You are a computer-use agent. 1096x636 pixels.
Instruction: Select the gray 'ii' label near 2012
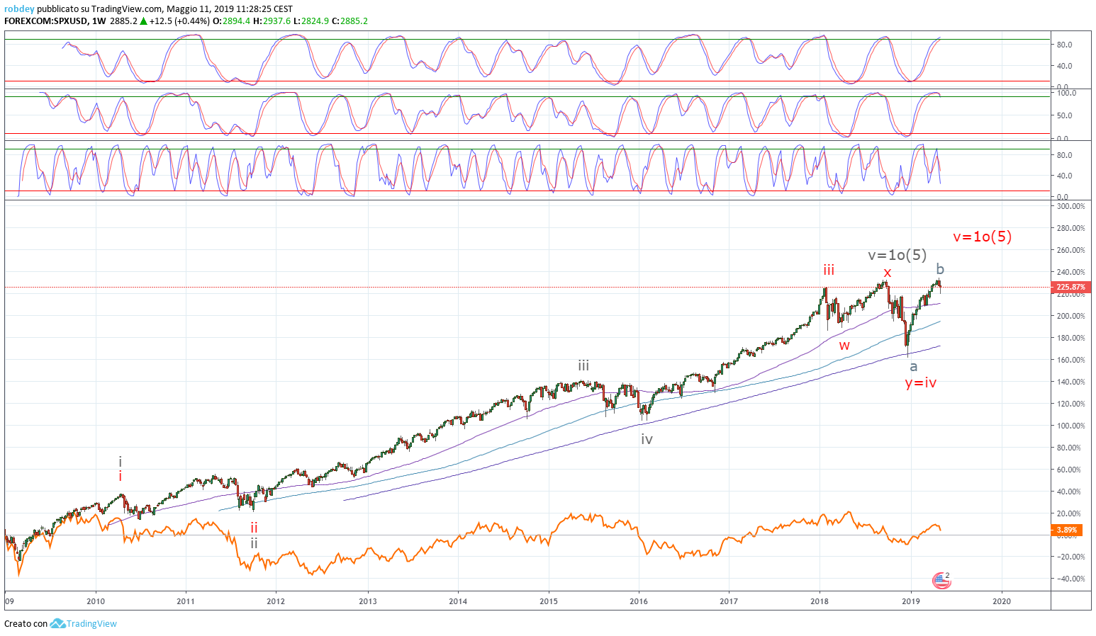coord(254,544)
